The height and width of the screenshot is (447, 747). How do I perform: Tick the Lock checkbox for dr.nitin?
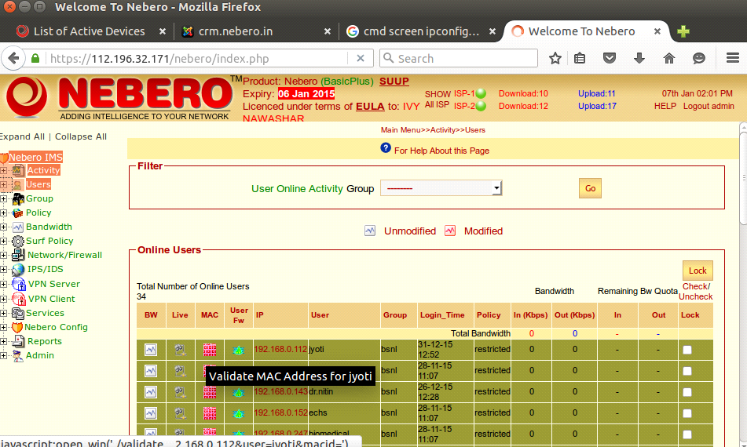coord(687,392)
